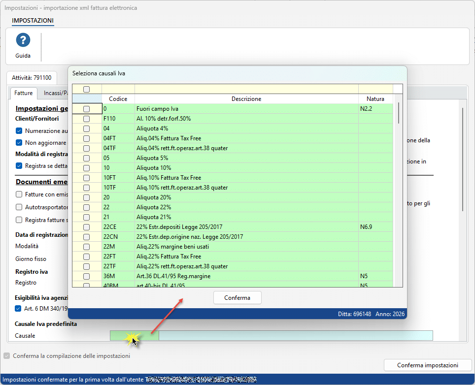Click code cell 22CE
475x385 pixels.
(118, 227)
